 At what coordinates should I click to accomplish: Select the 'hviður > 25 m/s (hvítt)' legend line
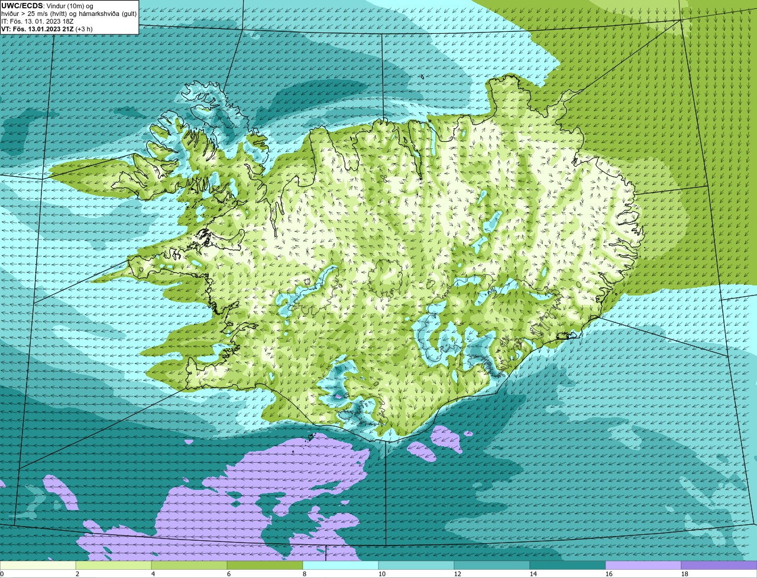point(69,14)
